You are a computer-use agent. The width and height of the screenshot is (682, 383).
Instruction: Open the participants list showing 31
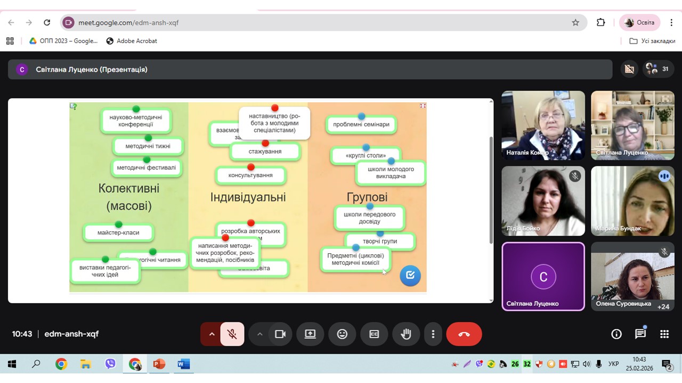click(x=657, y=69)
